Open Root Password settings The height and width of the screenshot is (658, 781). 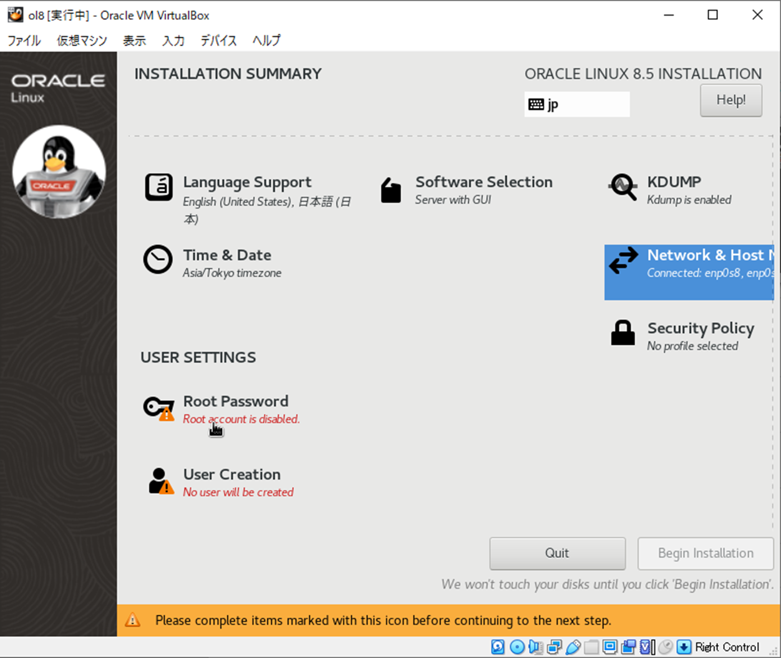(222, 409)
